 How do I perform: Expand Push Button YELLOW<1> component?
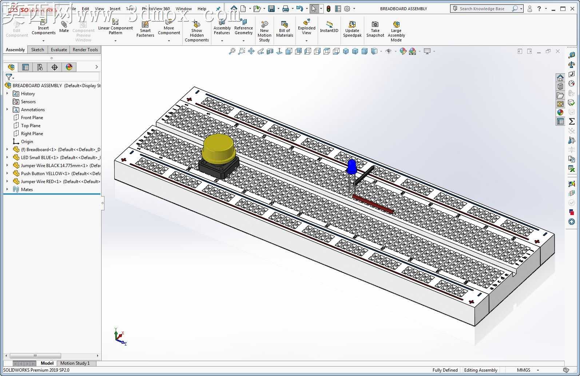[7, 173]
